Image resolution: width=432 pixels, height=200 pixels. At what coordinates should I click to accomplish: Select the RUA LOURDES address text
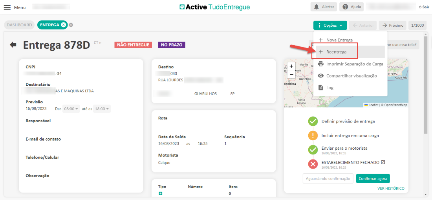coord(170,80)
